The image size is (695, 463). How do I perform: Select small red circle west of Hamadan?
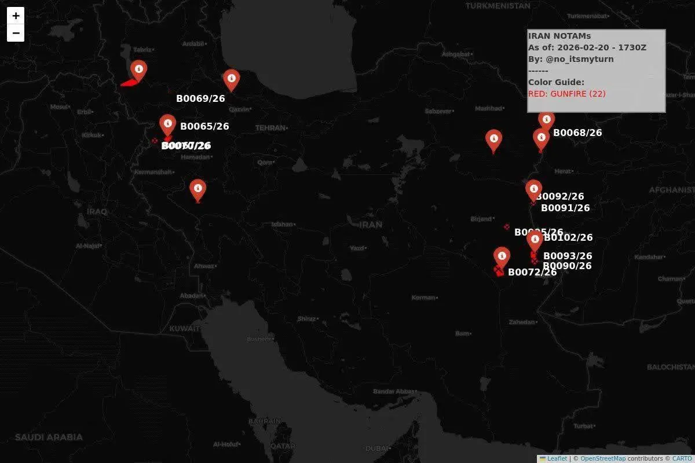tap(155, 141)
